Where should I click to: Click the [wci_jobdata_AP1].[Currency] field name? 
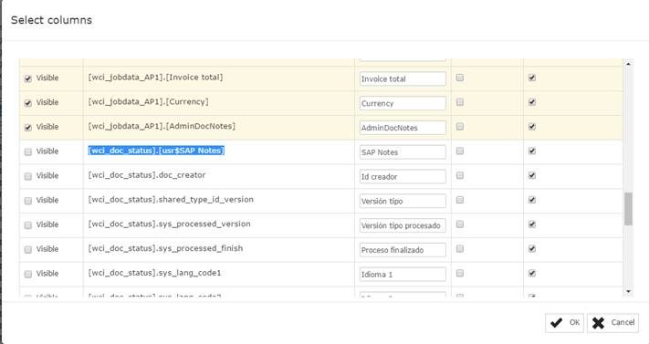point(148,102)
